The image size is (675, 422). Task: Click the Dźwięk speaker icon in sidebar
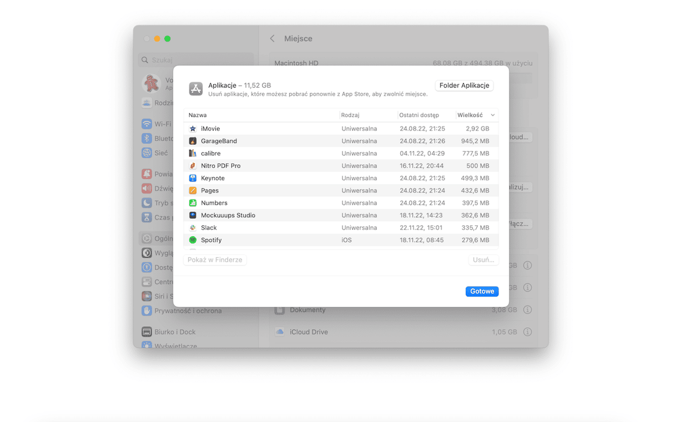(x=147, y=189)
